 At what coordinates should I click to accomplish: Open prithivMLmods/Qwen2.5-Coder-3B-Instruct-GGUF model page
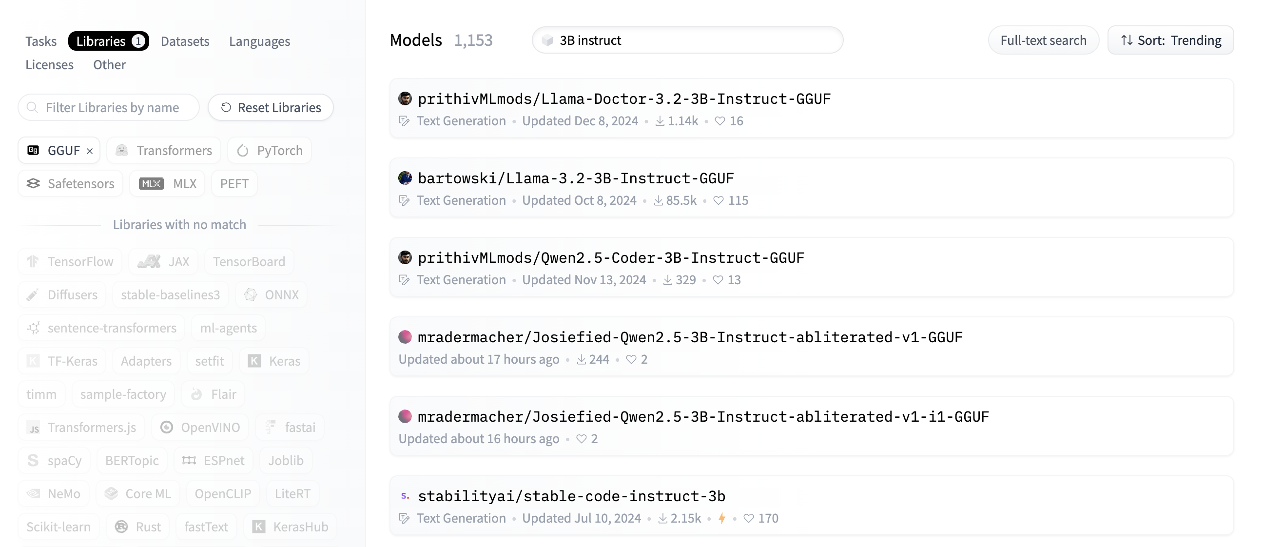pos(611,257)
